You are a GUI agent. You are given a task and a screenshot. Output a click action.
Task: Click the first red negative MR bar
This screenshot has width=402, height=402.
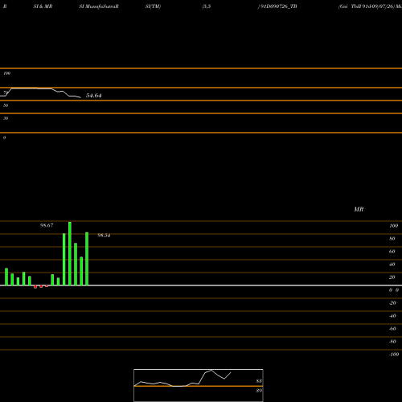click(35, 287)
